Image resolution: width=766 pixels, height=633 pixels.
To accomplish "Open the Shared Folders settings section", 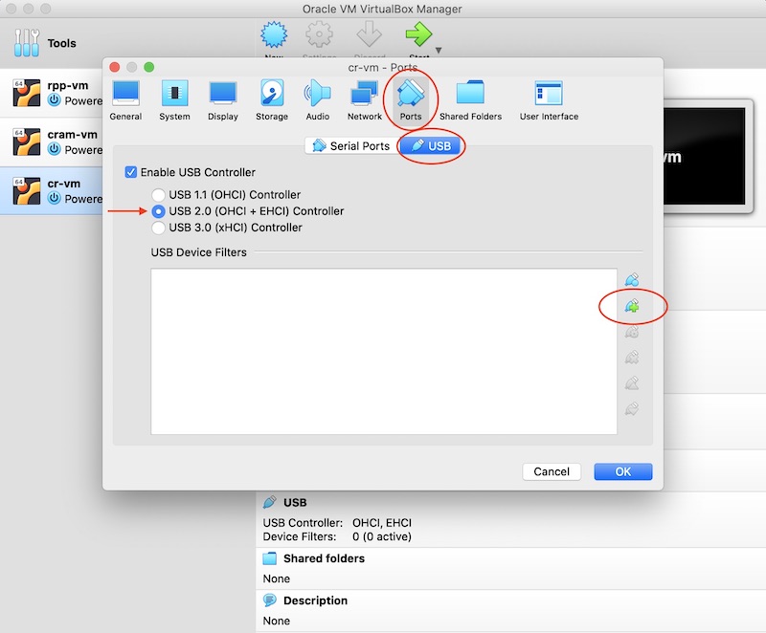I will (x=470, y=100).
